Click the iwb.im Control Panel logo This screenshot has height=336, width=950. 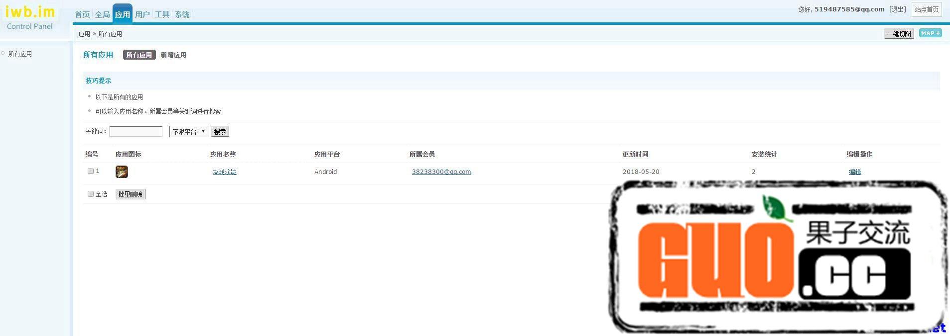pyautogui.click(x=30, y=17)
